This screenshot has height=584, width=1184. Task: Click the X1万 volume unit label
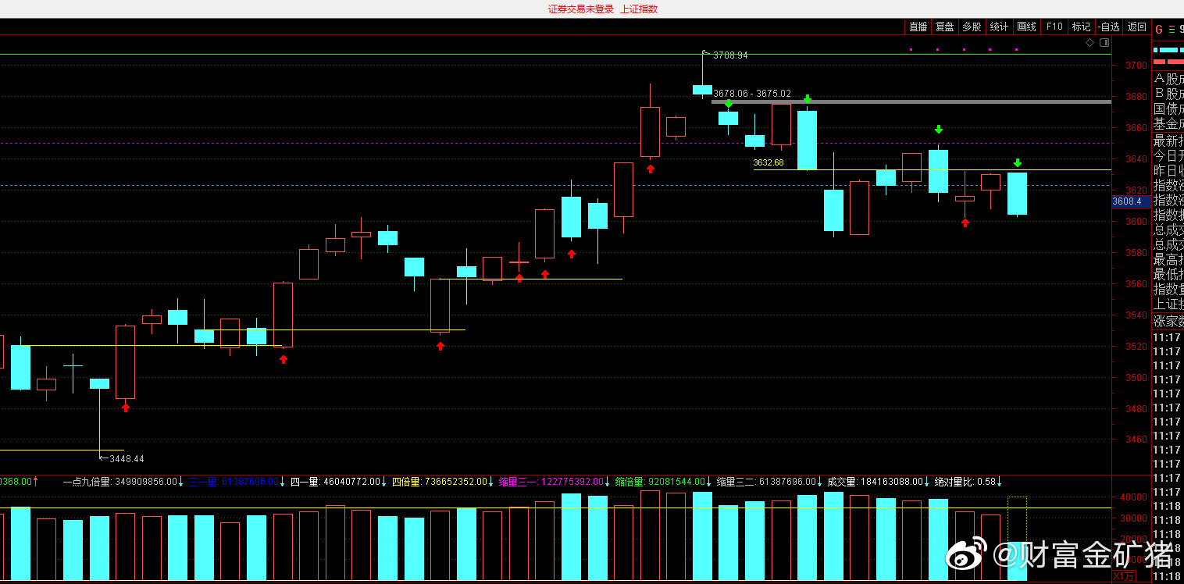click(x=1124, y=576)
